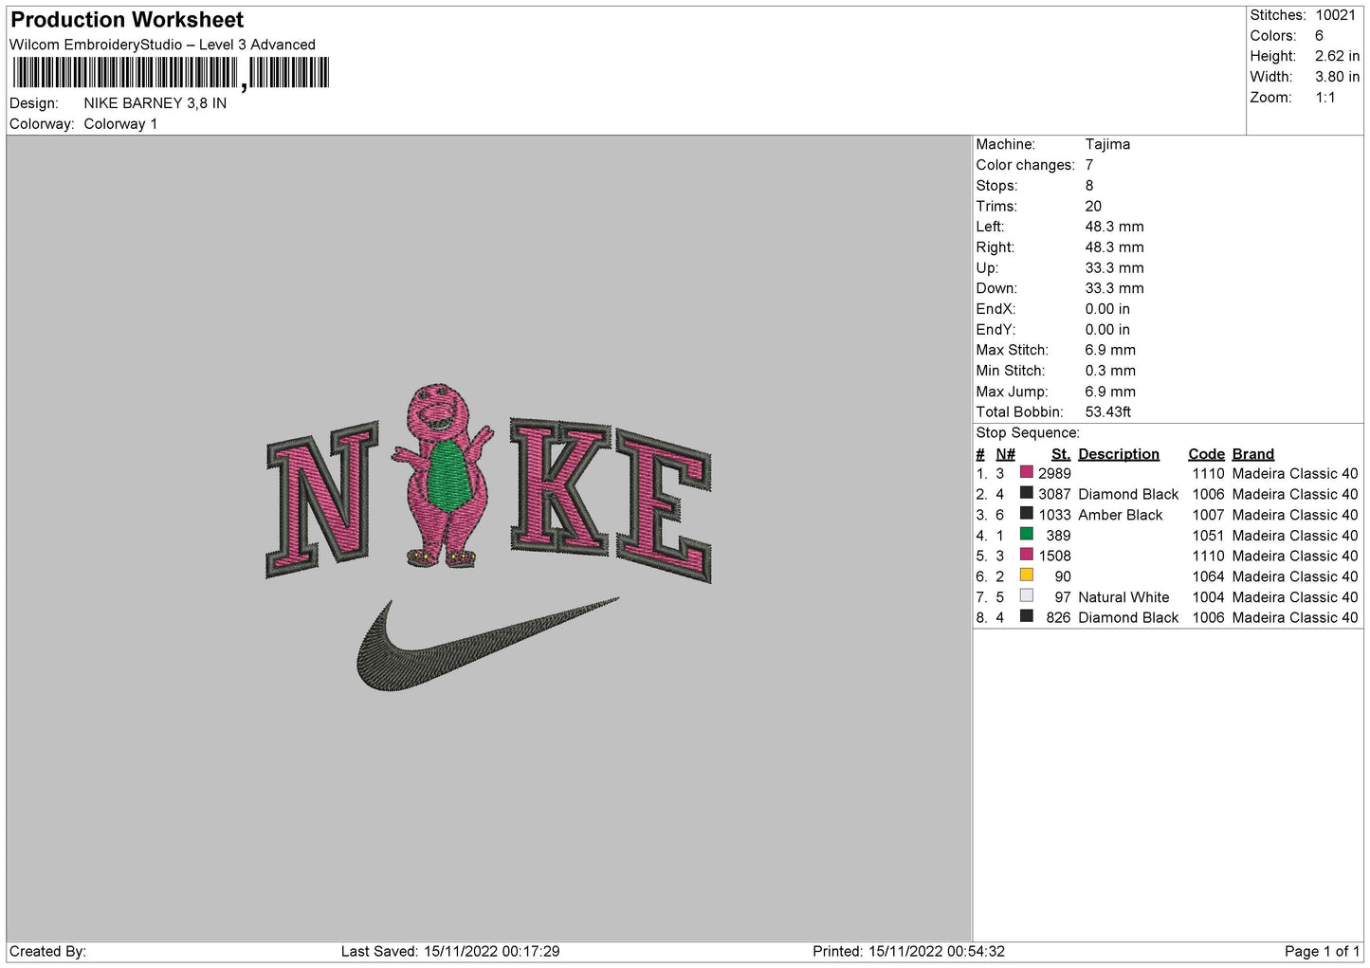Select the Up value 33.3 mm

[x=1114, y=268]
